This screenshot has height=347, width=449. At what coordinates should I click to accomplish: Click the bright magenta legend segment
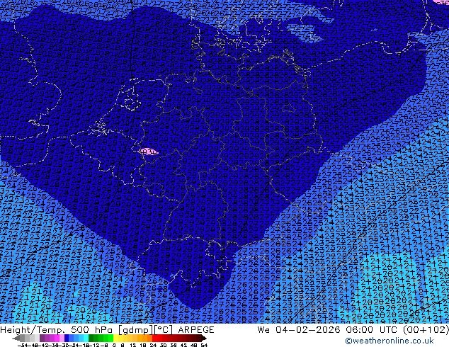57,339
